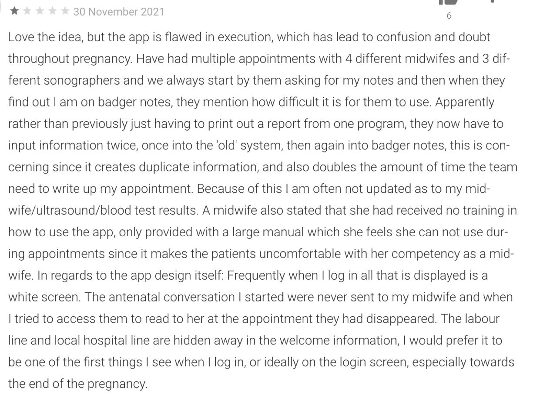
Task: Click the third empty rating star
Action: 40,11
